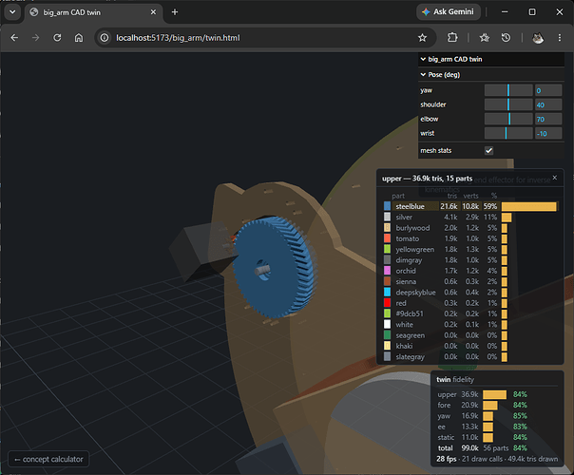Select the white part row label
The image size is (574, 475).
point(404,325)
